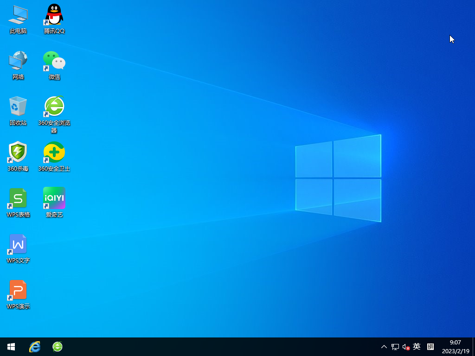Select the WeChat (微信) desktop icon
The width and height of the screenshot is (475, 356).
coord(54,61)
